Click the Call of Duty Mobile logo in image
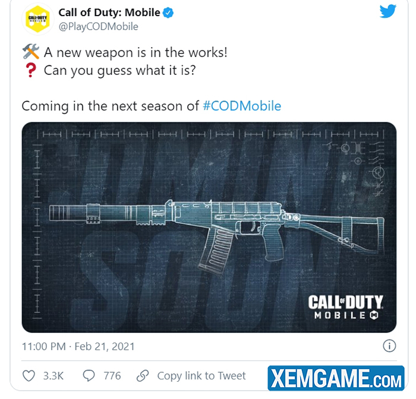416x399 pixels. point(345,307)
